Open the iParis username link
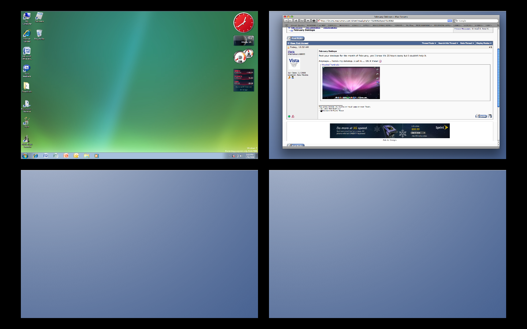 tap(291, 52)
